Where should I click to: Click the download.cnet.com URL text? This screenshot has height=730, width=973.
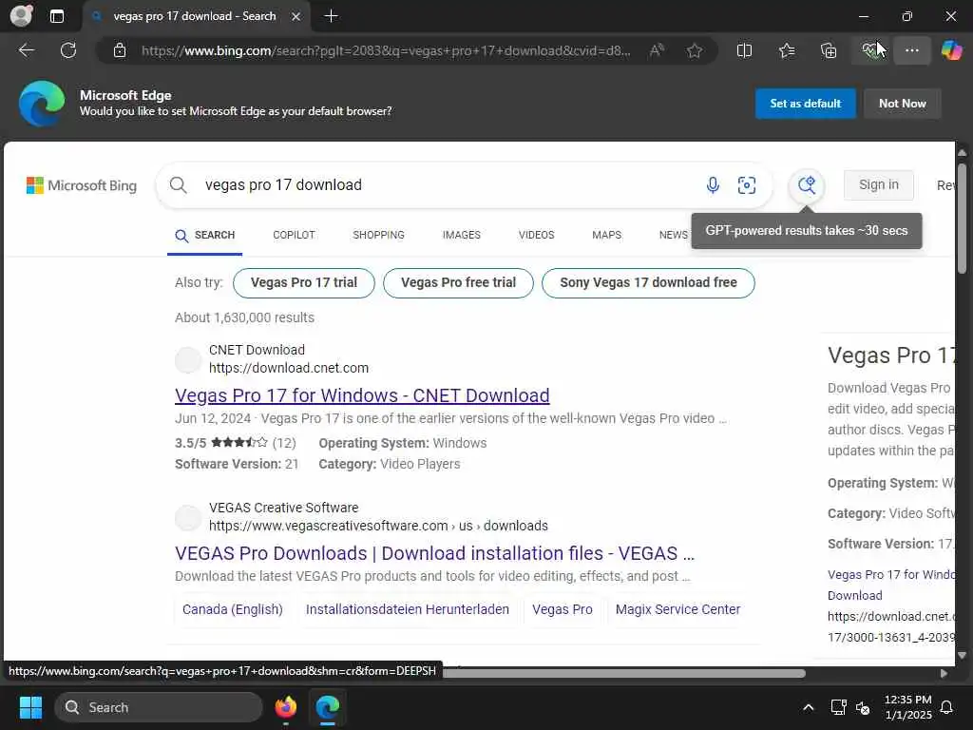pos(289,368)
